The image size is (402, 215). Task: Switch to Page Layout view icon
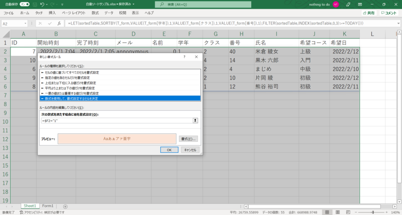point(338,212)
